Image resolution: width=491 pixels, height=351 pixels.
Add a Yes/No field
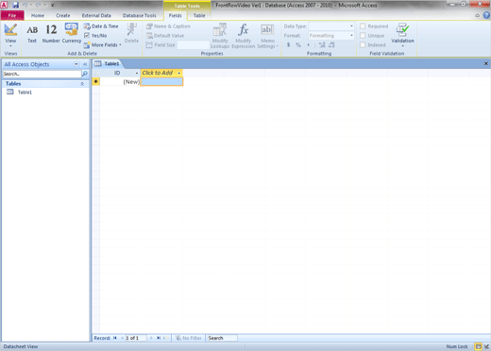click(x=95, y=36)
